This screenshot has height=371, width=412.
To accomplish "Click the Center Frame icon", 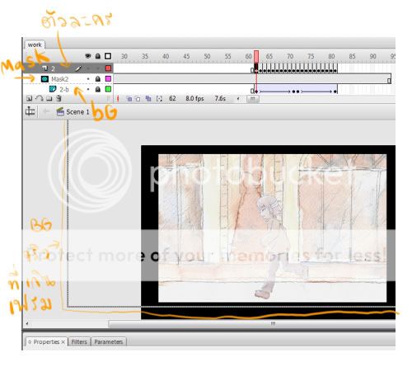I will [118, 98].
